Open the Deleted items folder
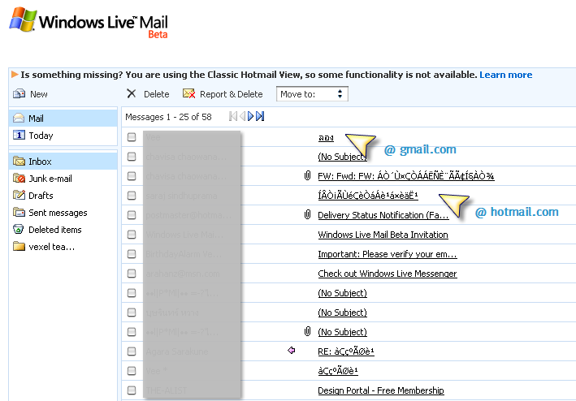This screenshot has height=401, width=576. click(x=55, y=230)
